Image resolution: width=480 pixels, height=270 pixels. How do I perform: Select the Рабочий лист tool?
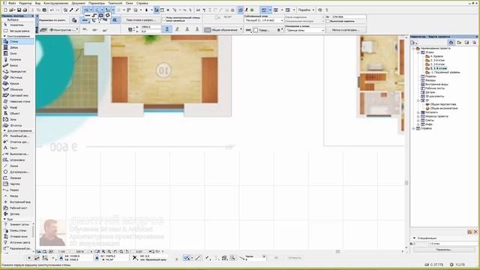point(17,208)
